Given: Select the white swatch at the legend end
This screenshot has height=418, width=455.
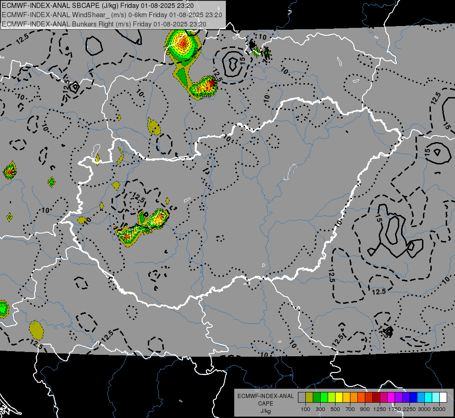Looking at the screenshot, I should point(443,398).
